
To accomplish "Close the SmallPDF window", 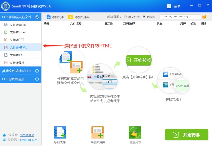I will tap(208, 5).
